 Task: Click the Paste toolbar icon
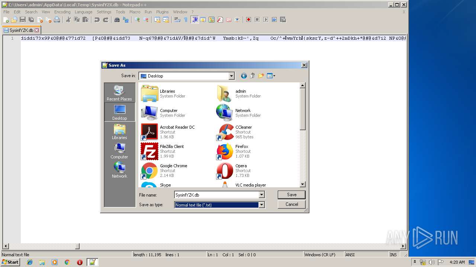tap(86, 20)
